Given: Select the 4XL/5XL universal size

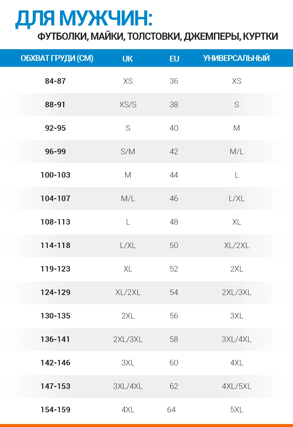Looking at the screenshot, I should (237, 386).
